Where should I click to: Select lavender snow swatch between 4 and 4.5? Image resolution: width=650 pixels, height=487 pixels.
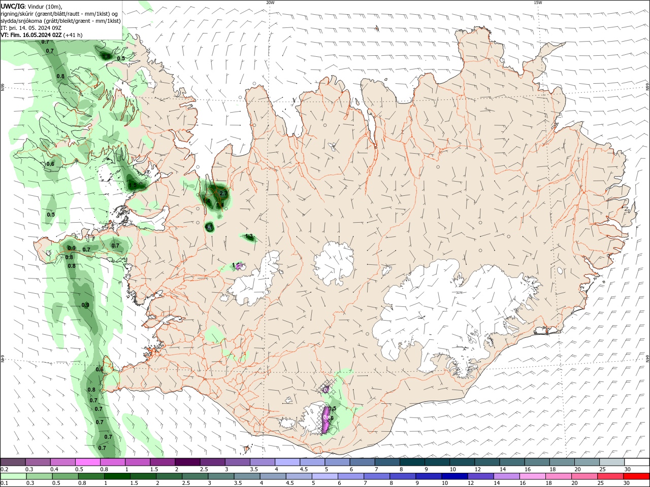tap(287, 462)
